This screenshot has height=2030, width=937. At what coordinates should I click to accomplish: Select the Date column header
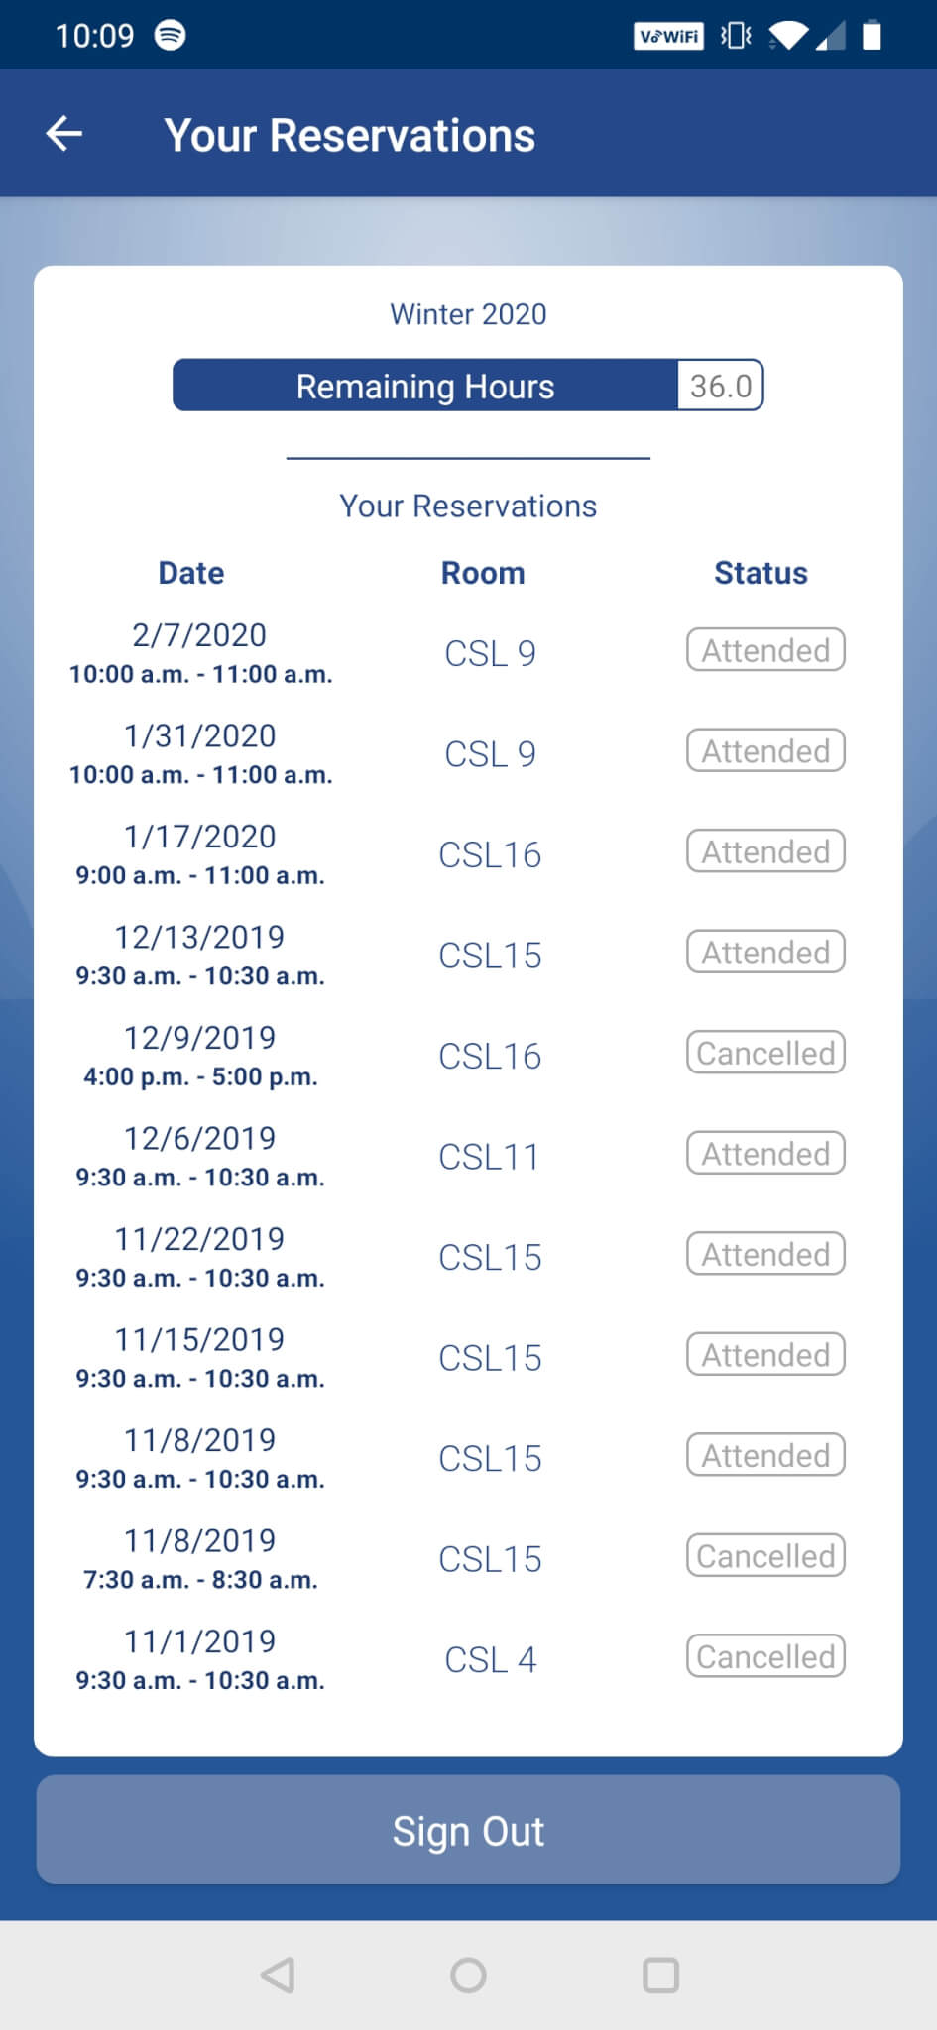[191, 573]
